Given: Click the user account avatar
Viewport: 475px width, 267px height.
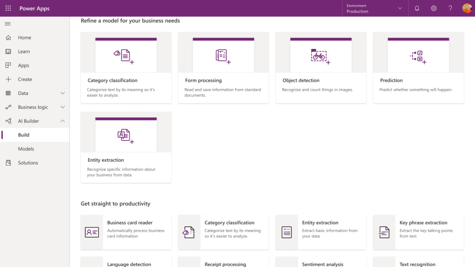Looking at the screenshot, I should pyautogui.click(x=466, y=8).
